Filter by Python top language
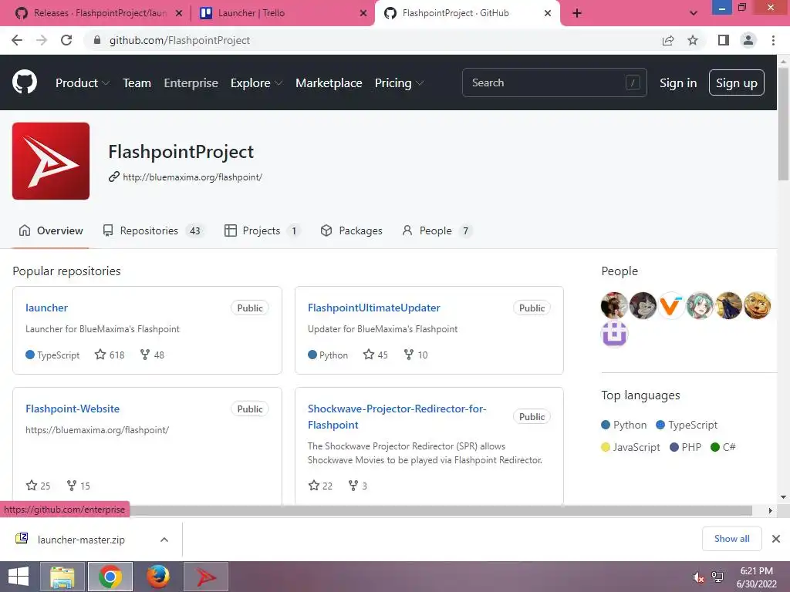The image size is (790, 592). 624,425
